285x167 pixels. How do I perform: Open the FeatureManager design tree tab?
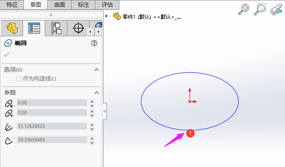tap(12, 28)
